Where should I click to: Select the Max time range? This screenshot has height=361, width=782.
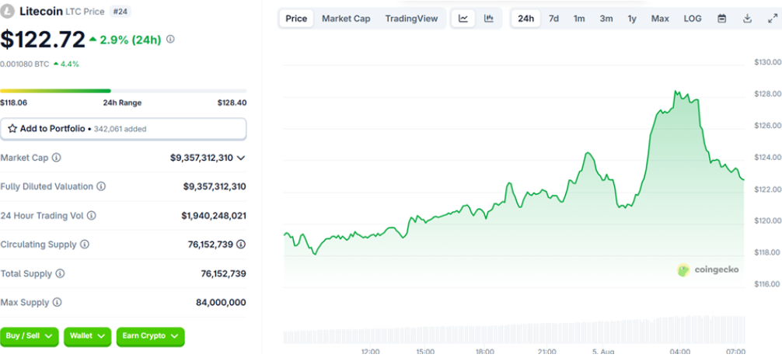[660, 19]
